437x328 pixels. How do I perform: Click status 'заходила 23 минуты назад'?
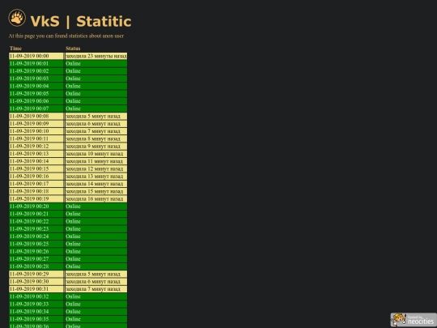[96, 56]
